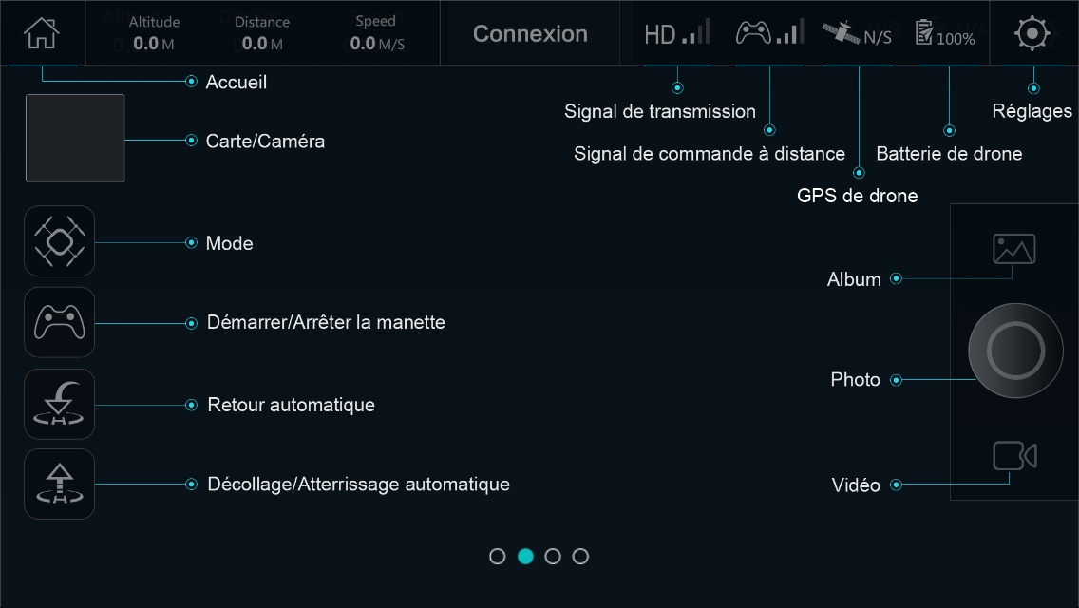Tap the automatic takeoff/landing icon
Image resolution: width=1079 pixels, height=608 pixels.
(x=59, y=484)
